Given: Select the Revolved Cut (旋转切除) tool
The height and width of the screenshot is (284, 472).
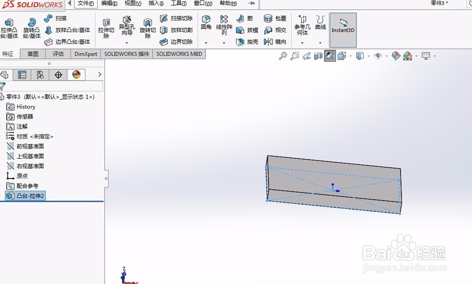Looking at the screenshot, I should click(x=147, y=28).
